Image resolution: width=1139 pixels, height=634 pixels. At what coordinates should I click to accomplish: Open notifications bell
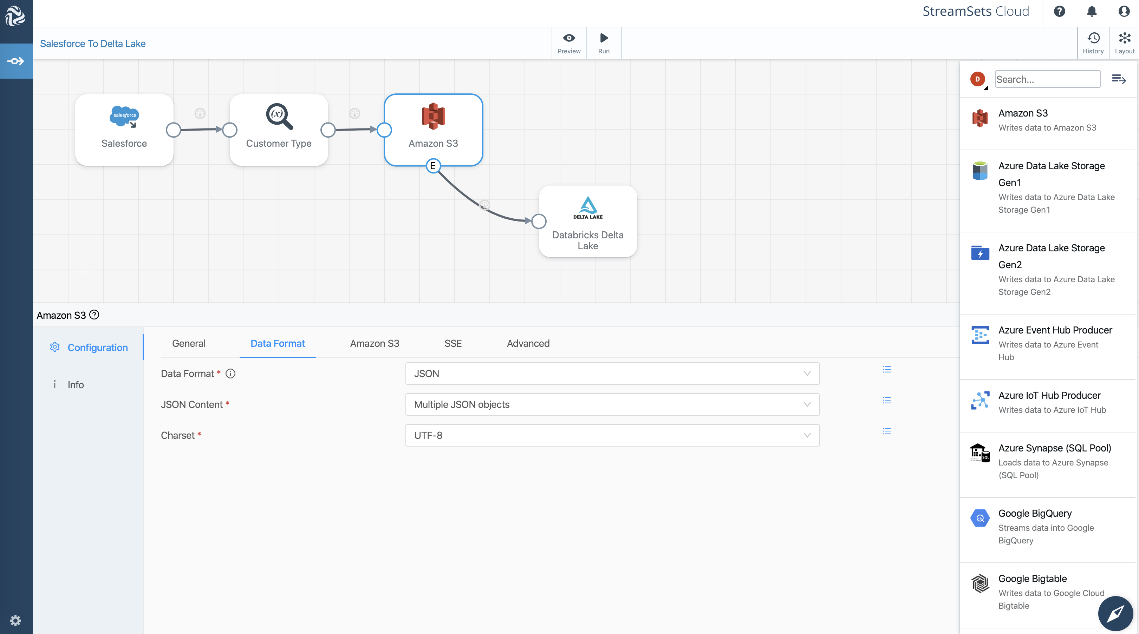click(1092, 12)
